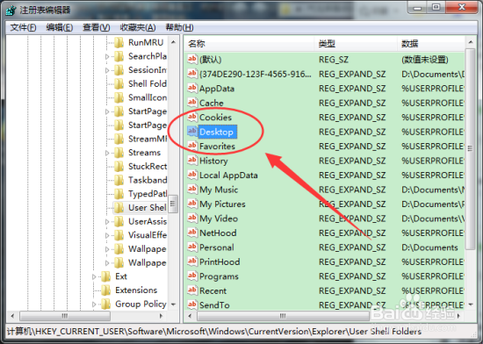The image size is (483, 344).
Task: Open the 查看(V) menu
Action: [x=96, y=28]
